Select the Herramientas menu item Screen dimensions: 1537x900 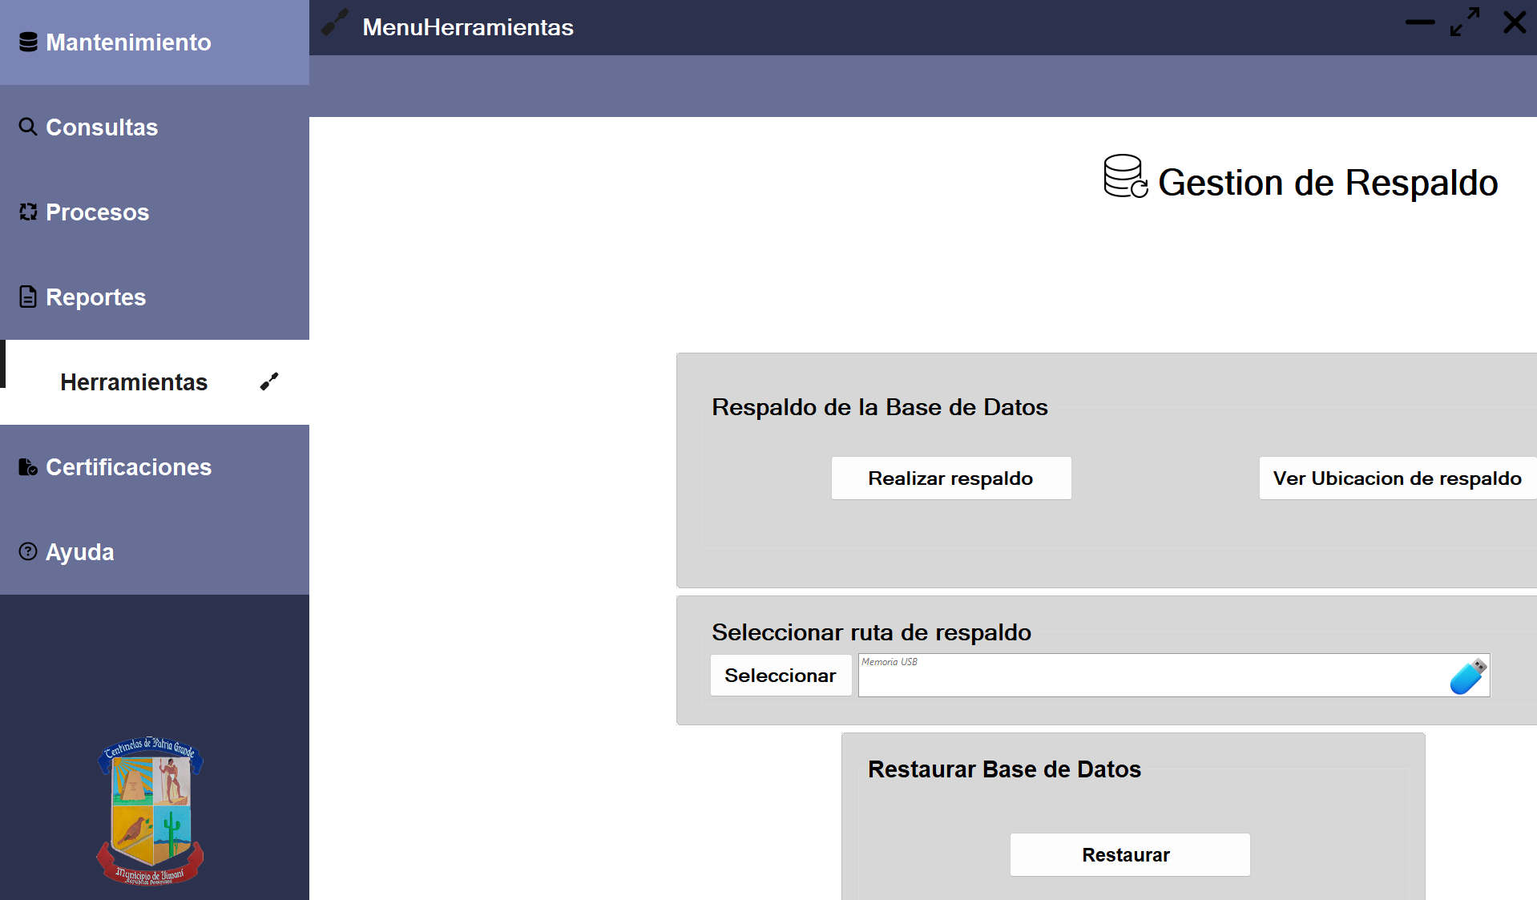(155, 382)
